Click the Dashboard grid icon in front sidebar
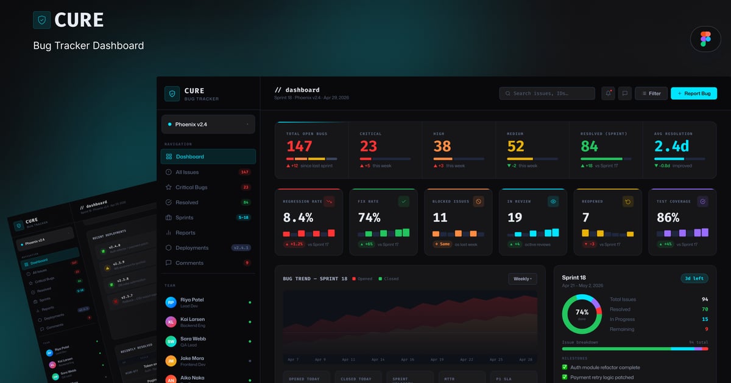Viewport: 731px width, 383px height. [x=169, y=157]
